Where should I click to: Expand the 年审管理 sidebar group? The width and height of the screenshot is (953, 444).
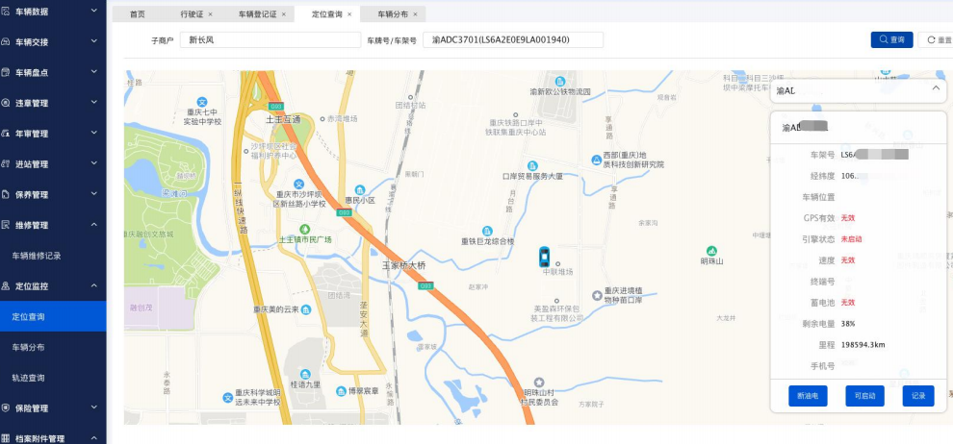click(93, 134)
